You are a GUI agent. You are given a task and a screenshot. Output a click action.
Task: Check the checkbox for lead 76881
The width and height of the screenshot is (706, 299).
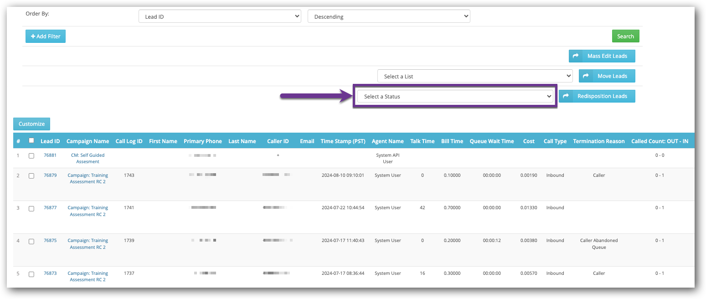click(31, 155)
